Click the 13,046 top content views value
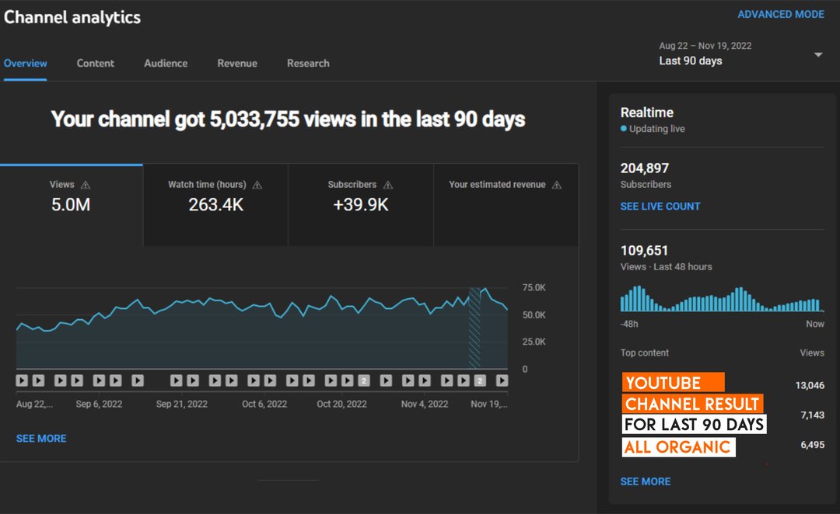 [810, 386]
